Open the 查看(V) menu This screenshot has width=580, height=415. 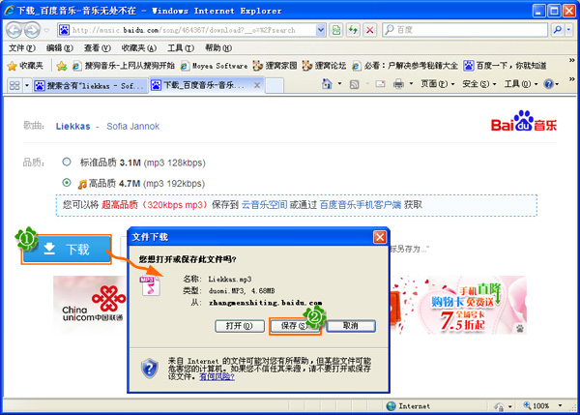[x=98, y=47]
